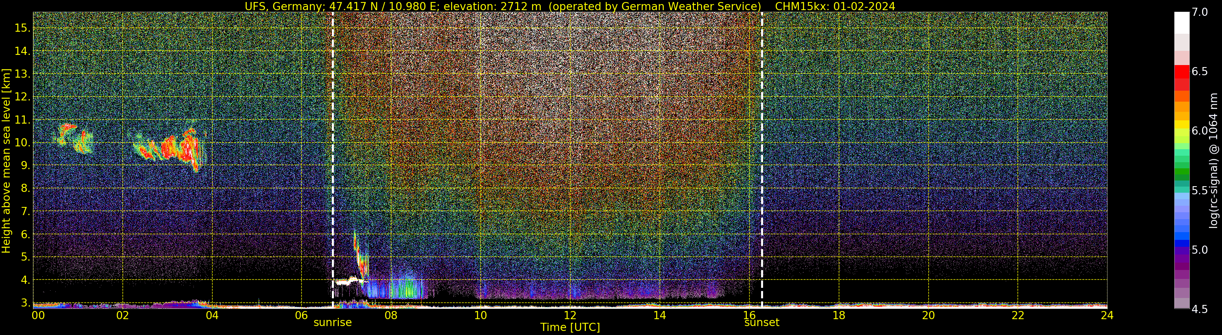
Task: Click the "7.0" colorbar tick label
Action: [1199, 12]
